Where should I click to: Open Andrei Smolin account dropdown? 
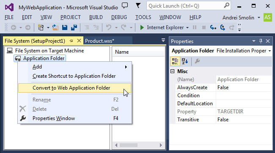coord(259,17)
